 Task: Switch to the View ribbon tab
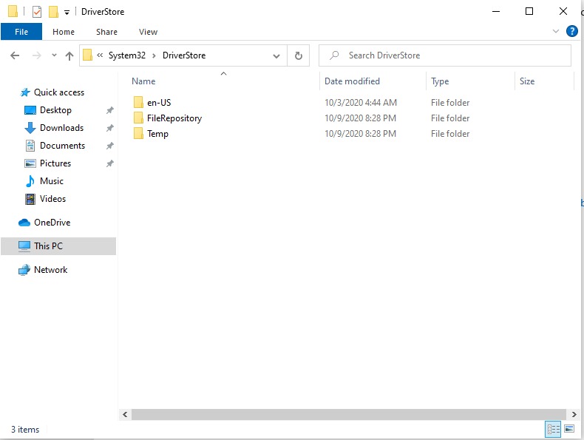pos(148,32)
